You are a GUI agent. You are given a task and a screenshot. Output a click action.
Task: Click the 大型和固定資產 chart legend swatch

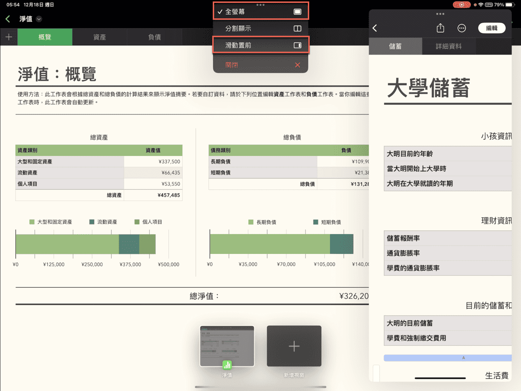tap(32, 222)
